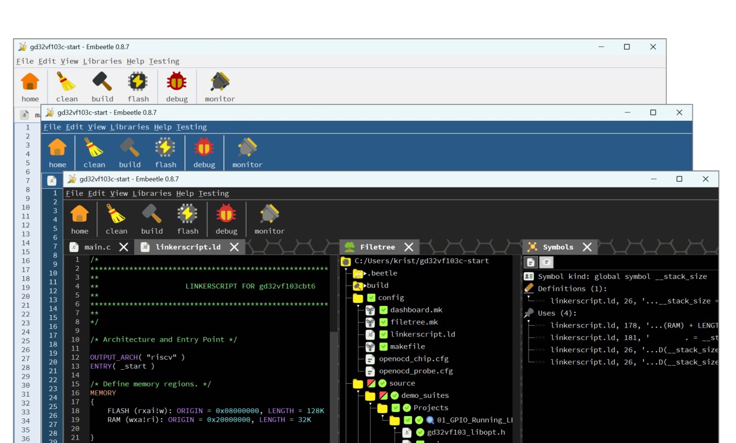This screenshot has width=736, height=443.
Task: Uncheck the 01_GPIO_Running_LED folder checkbox
Action: tap(408, 420)
